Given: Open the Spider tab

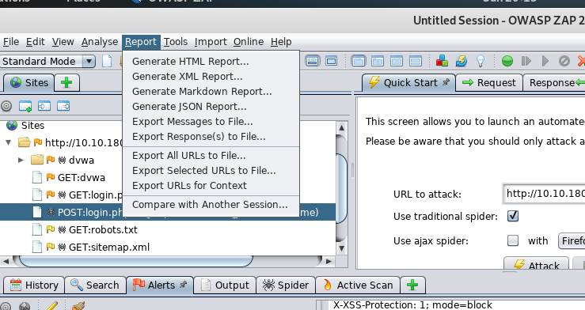Looking at the screenshot, I should pyautogui.click(x=286, y=285).
